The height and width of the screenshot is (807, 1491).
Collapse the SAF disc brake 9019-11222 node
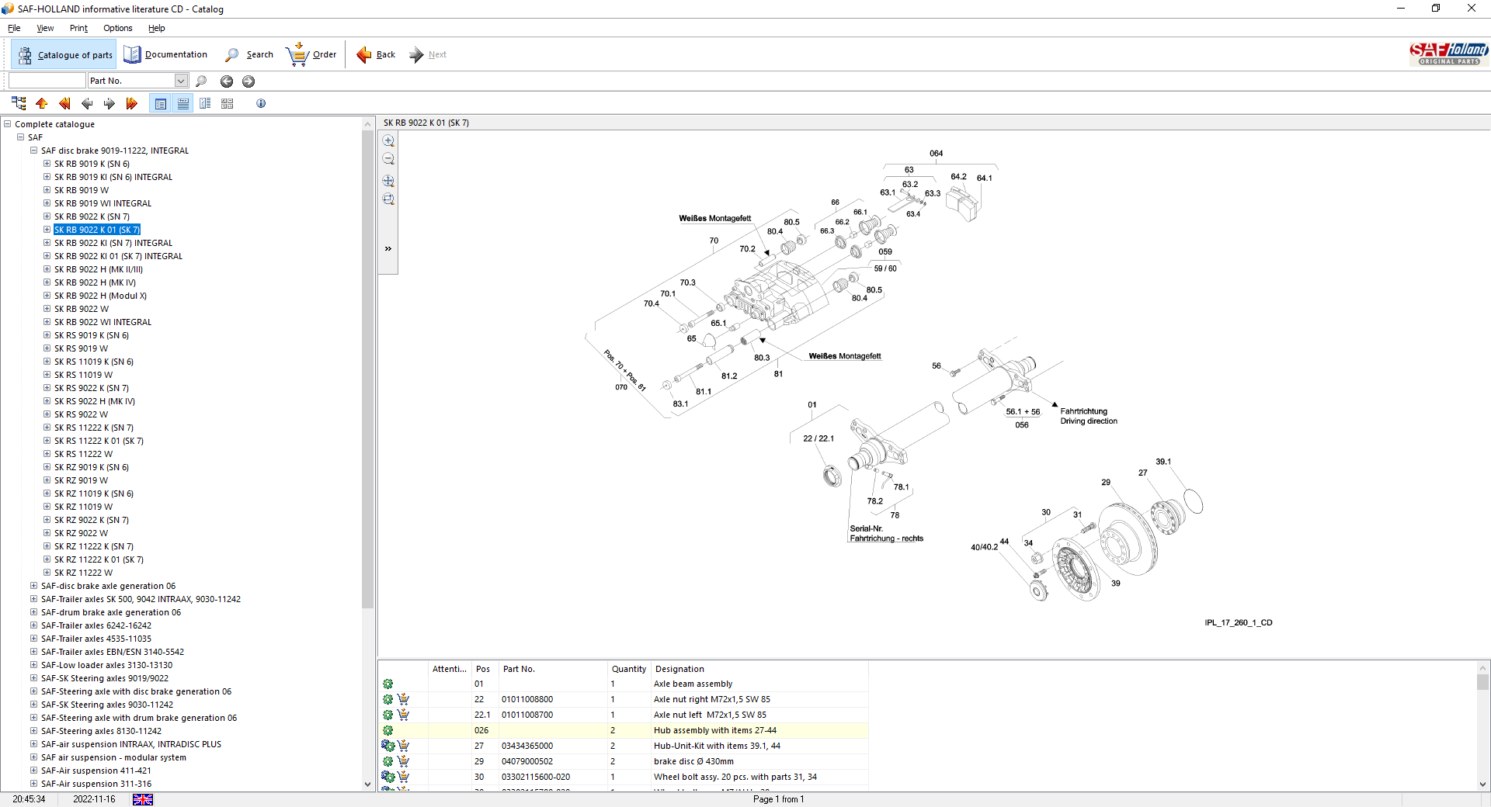[x=33, y=151]
